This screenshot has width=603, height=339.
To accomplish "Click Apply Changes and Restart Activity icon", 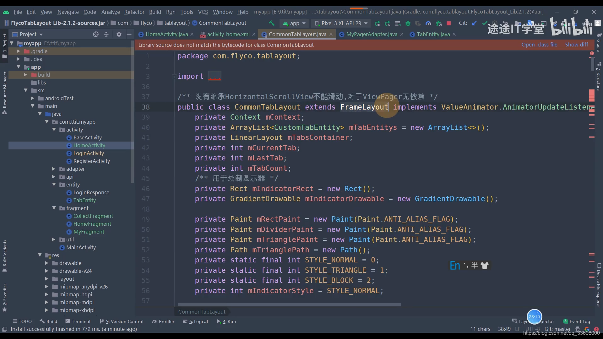I will click(387, 23).
